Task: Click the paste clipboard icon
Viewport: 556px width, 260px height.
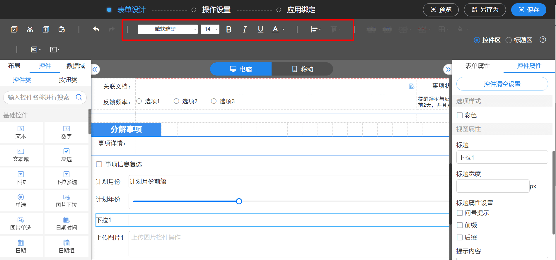Action: (62, 29)
